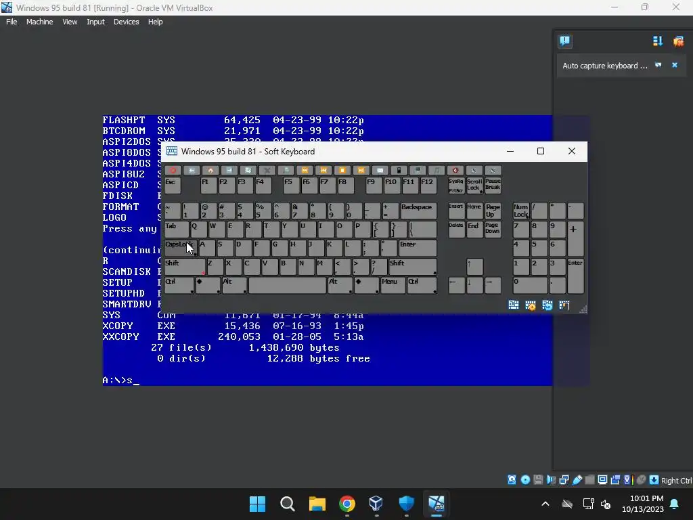Click USB devices status bar icon
The height and width of the screenshot is (520, 693).
577,480
